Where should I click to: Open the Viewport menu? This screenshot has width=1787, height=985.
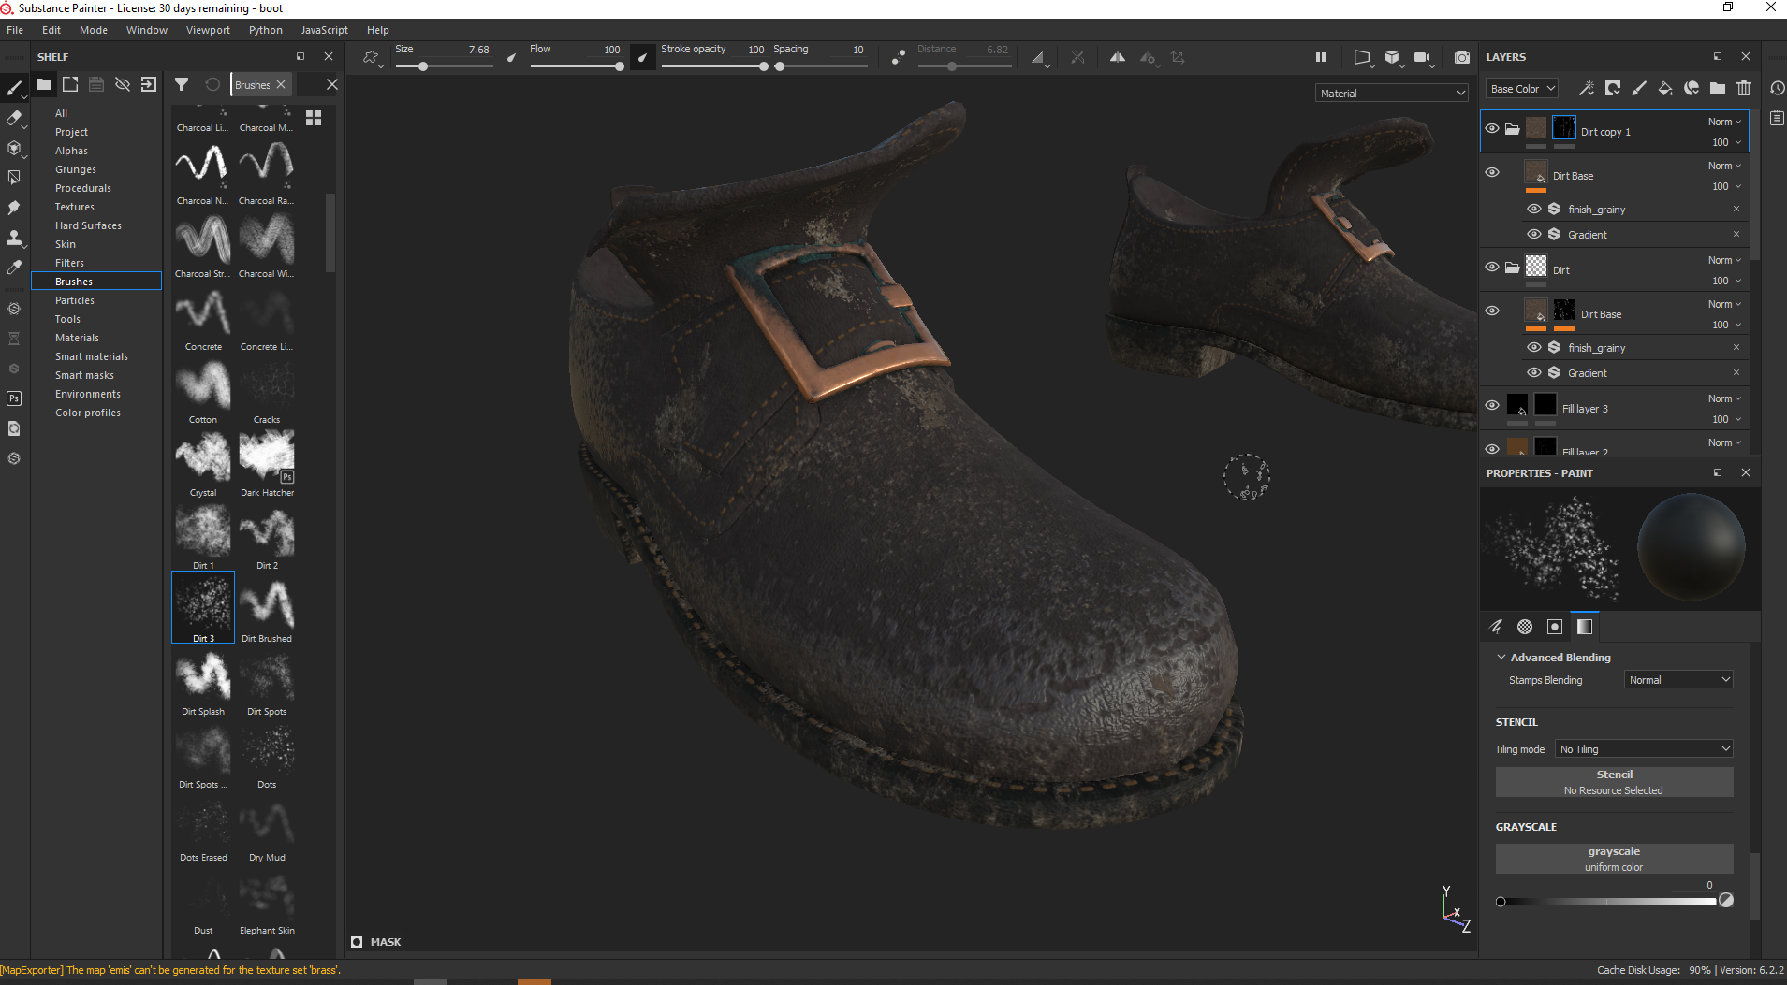tap(208, 30)
